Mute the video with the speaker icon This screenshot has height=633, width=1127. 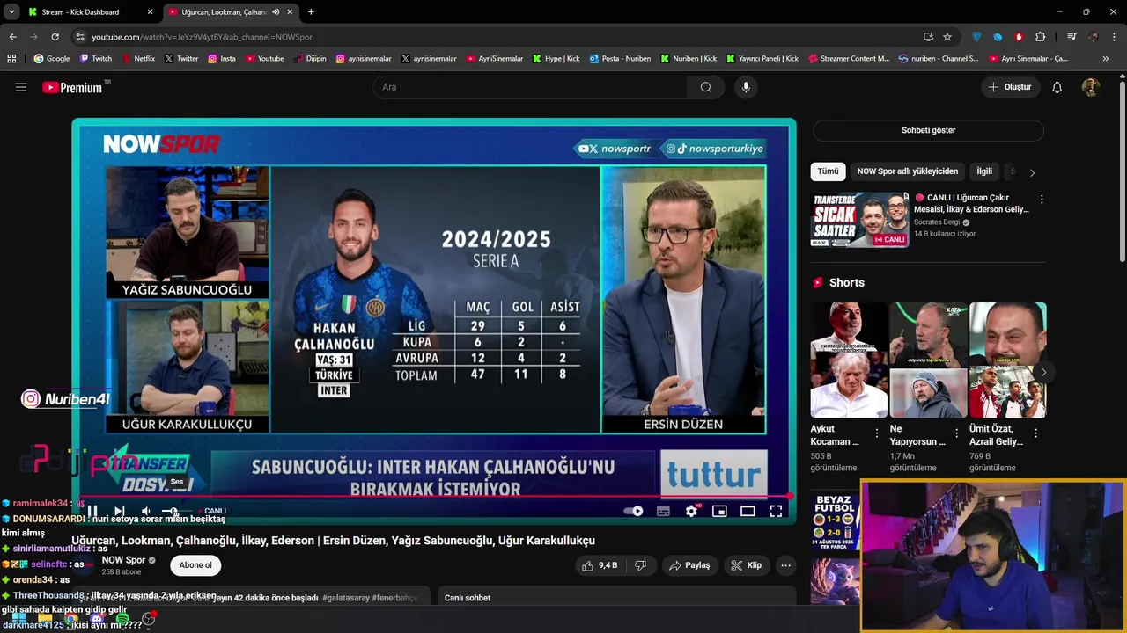[x=146, y=511]
